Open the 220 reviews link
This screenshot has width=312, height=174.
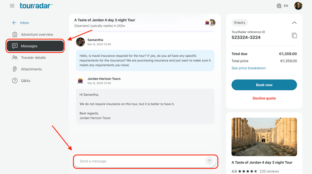tap(269, 171)
